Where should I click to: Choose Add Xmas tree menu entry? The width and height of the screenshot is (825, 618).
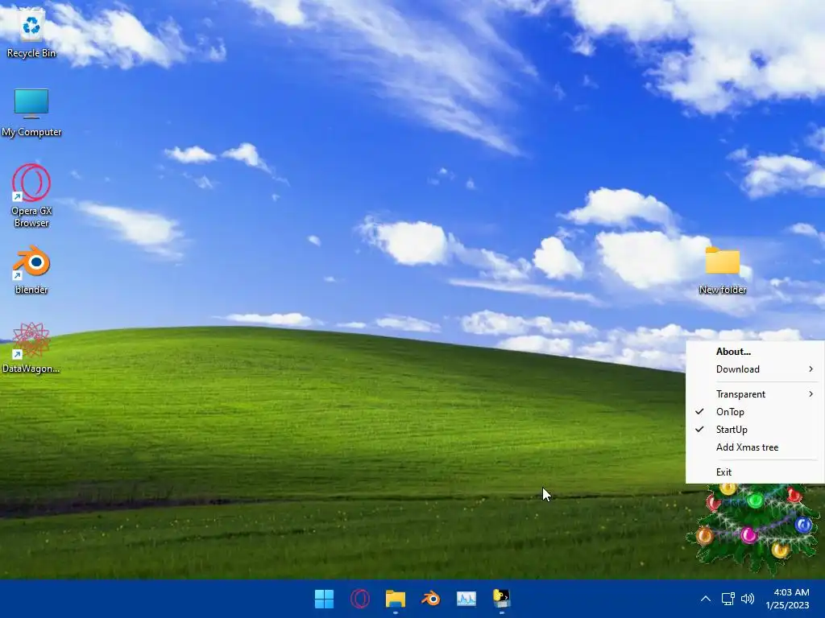(755, 447)
